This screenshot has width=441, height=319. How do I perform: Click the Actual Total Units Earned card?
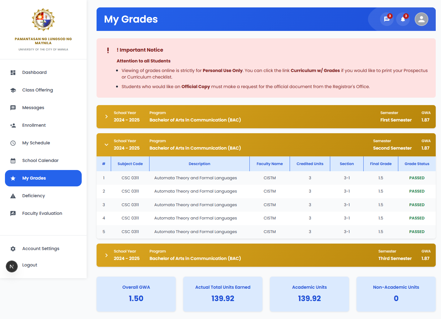(x=223, y=294)
